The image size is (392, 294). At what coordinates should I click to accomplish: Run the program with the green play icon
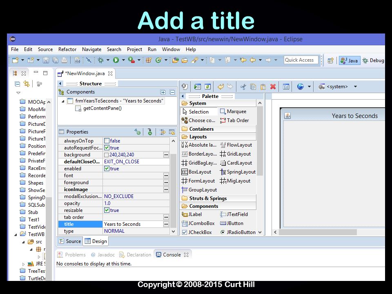tap(116, 60)
